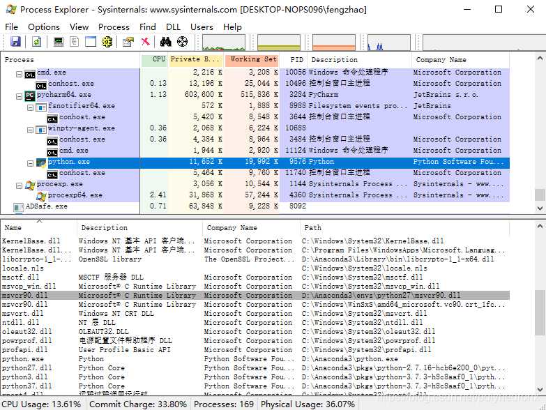Click DLL list scrollbar up arrow
546x410 pixels.
(x=540, y=226)
